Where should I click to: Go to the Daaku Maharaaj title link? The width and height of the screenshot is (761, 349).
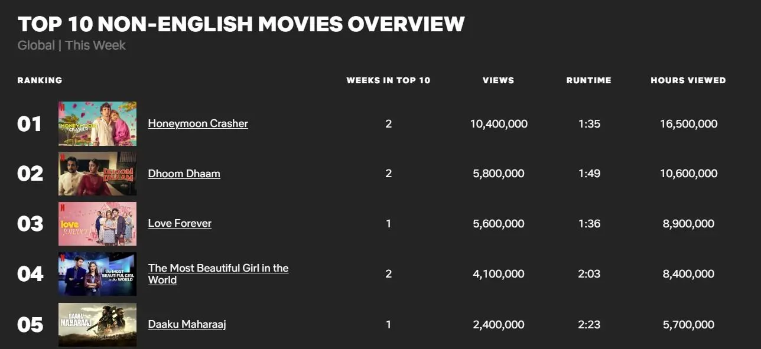(x=187, y=324)
